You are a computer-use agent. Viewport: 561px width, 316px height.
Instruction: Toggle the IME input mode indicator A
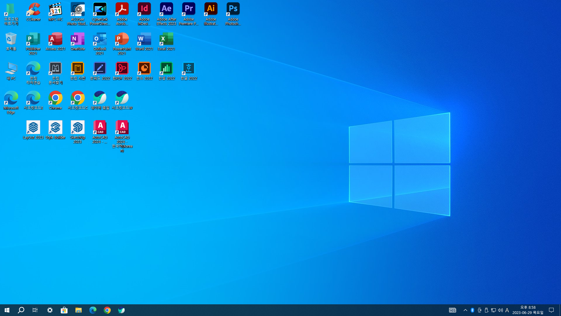pyautogui.click(x=507, y=310)
